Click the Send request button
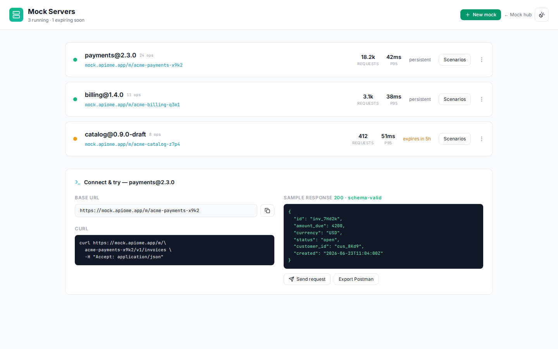 point(307,279)
